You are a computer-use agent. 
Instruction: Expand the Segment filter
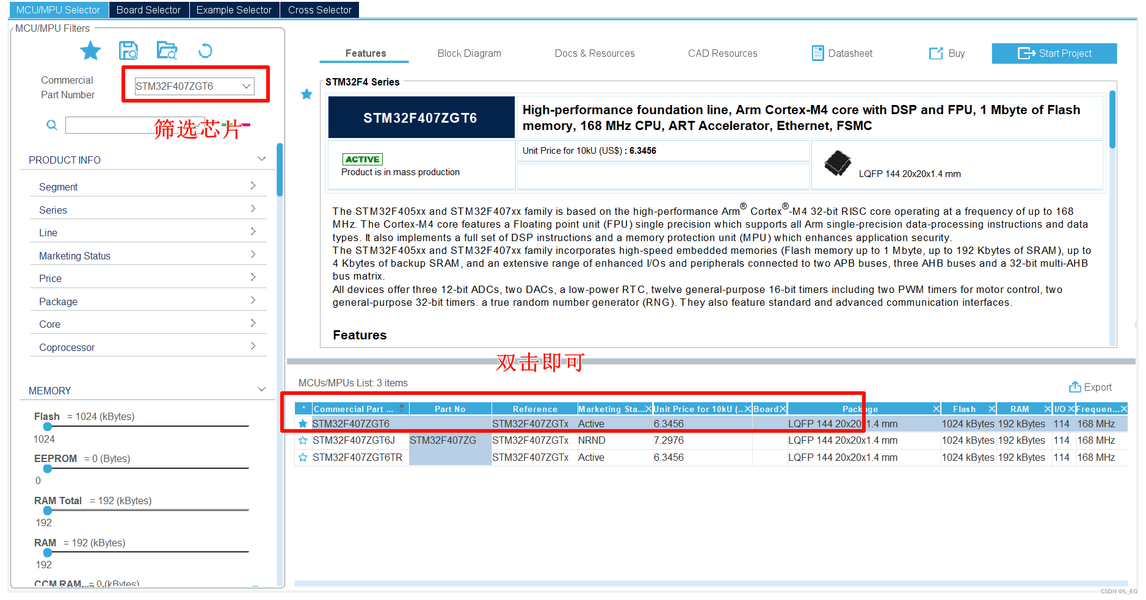pos(253,186)
